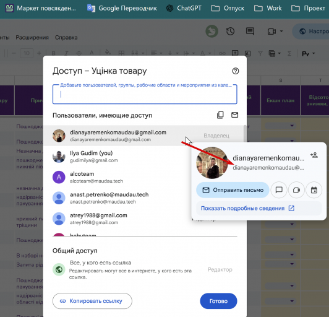
Task: Click green cloud sync status icon
Action: point(211,32)
